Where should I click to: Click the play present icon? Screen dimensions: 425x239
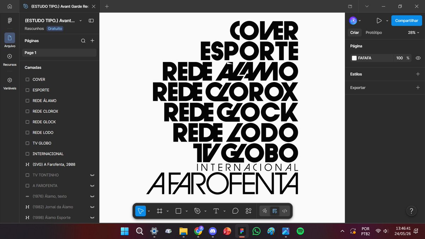click(379, 21)
